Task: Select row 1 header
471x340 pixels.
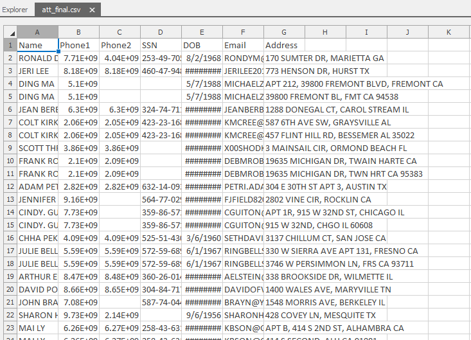Action: (x=10, y=45)
